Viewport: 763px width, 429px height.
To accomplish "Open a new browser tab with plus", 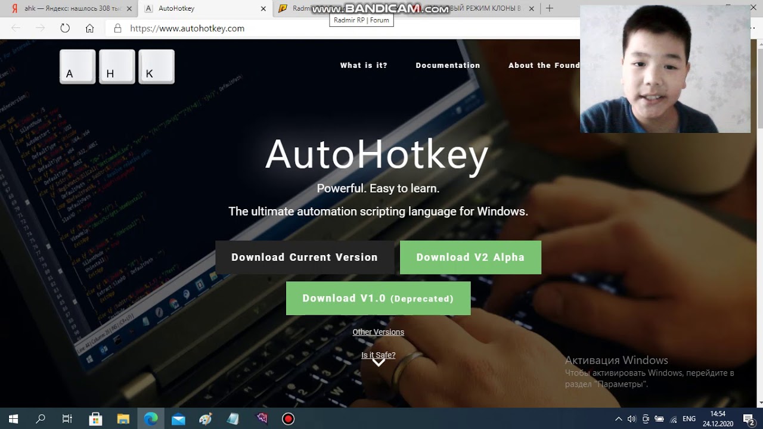I will (x=550, y=8).
